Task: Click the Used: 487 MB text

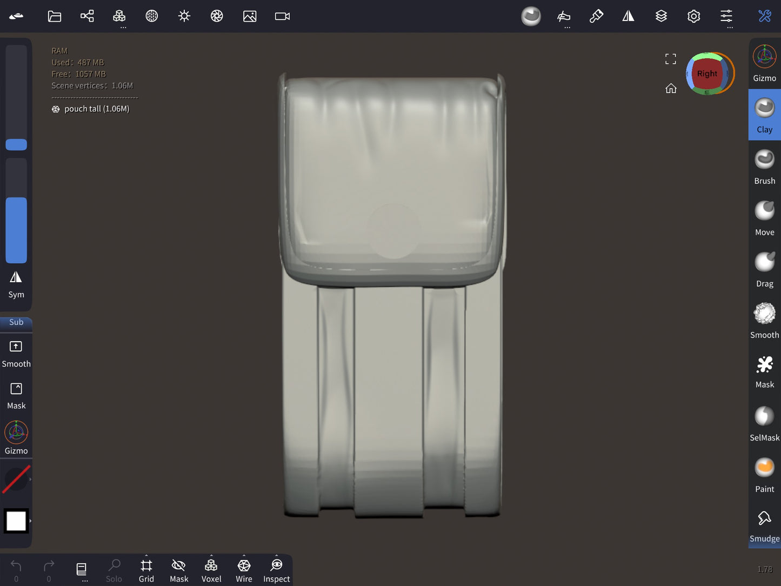Action: point(78,62)
